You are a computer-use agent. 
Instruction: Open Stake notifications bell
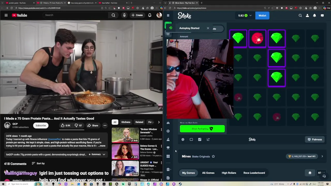pos(314,16)
